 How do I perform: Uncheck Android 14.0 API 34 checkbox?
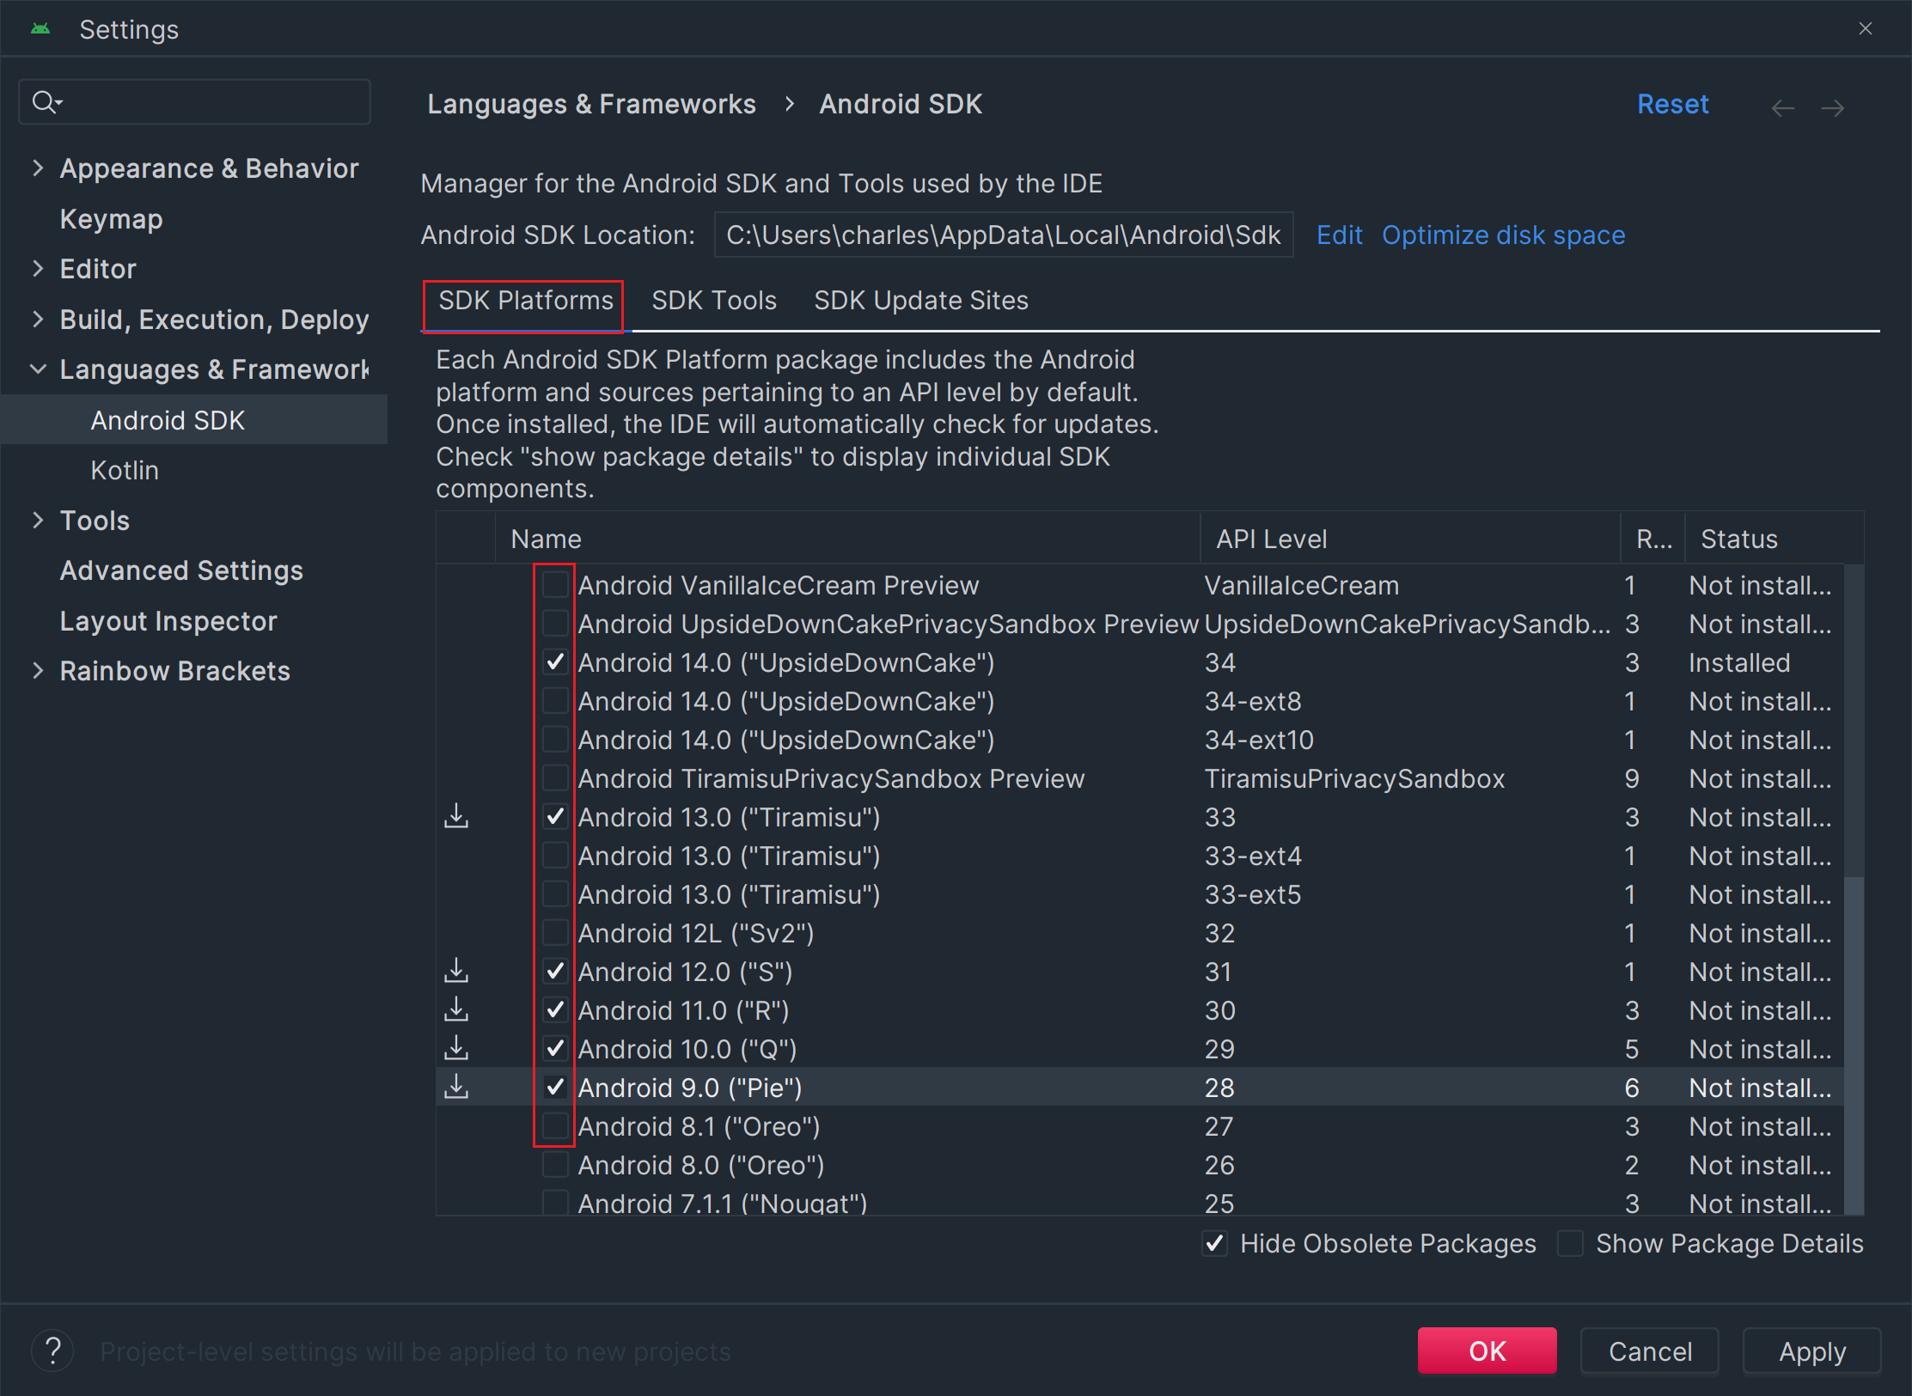click(x=555, y=661)
